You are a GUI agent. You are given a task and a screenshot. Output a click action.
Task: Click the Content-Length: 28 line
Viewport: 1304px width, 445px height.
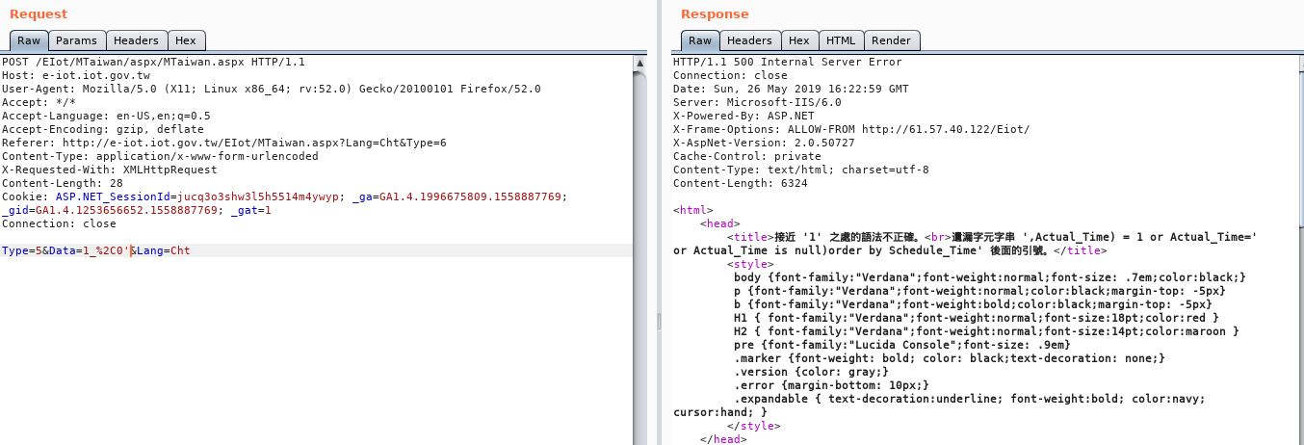coord(63,183)
